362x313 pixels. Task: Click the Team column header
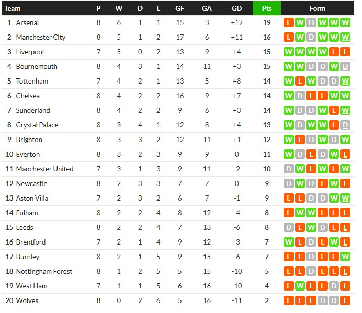[13, 8]
